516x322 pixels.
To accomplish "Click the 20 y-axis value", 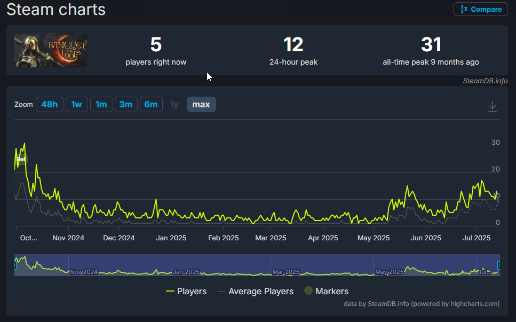I will [x=495, y=169].
